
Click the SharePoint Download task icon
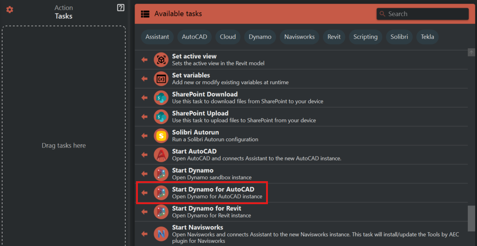(x=161, y=98)
